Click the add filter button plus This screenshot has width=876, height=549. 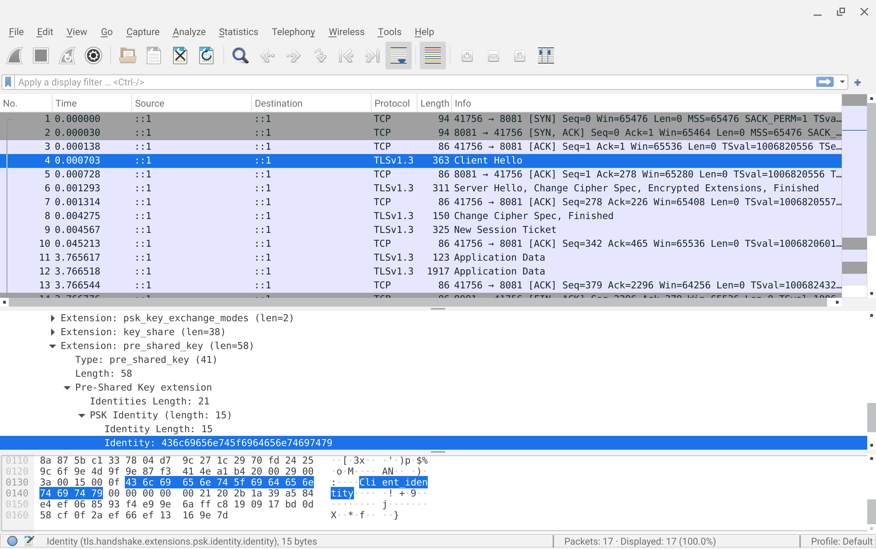coord(858,82)
